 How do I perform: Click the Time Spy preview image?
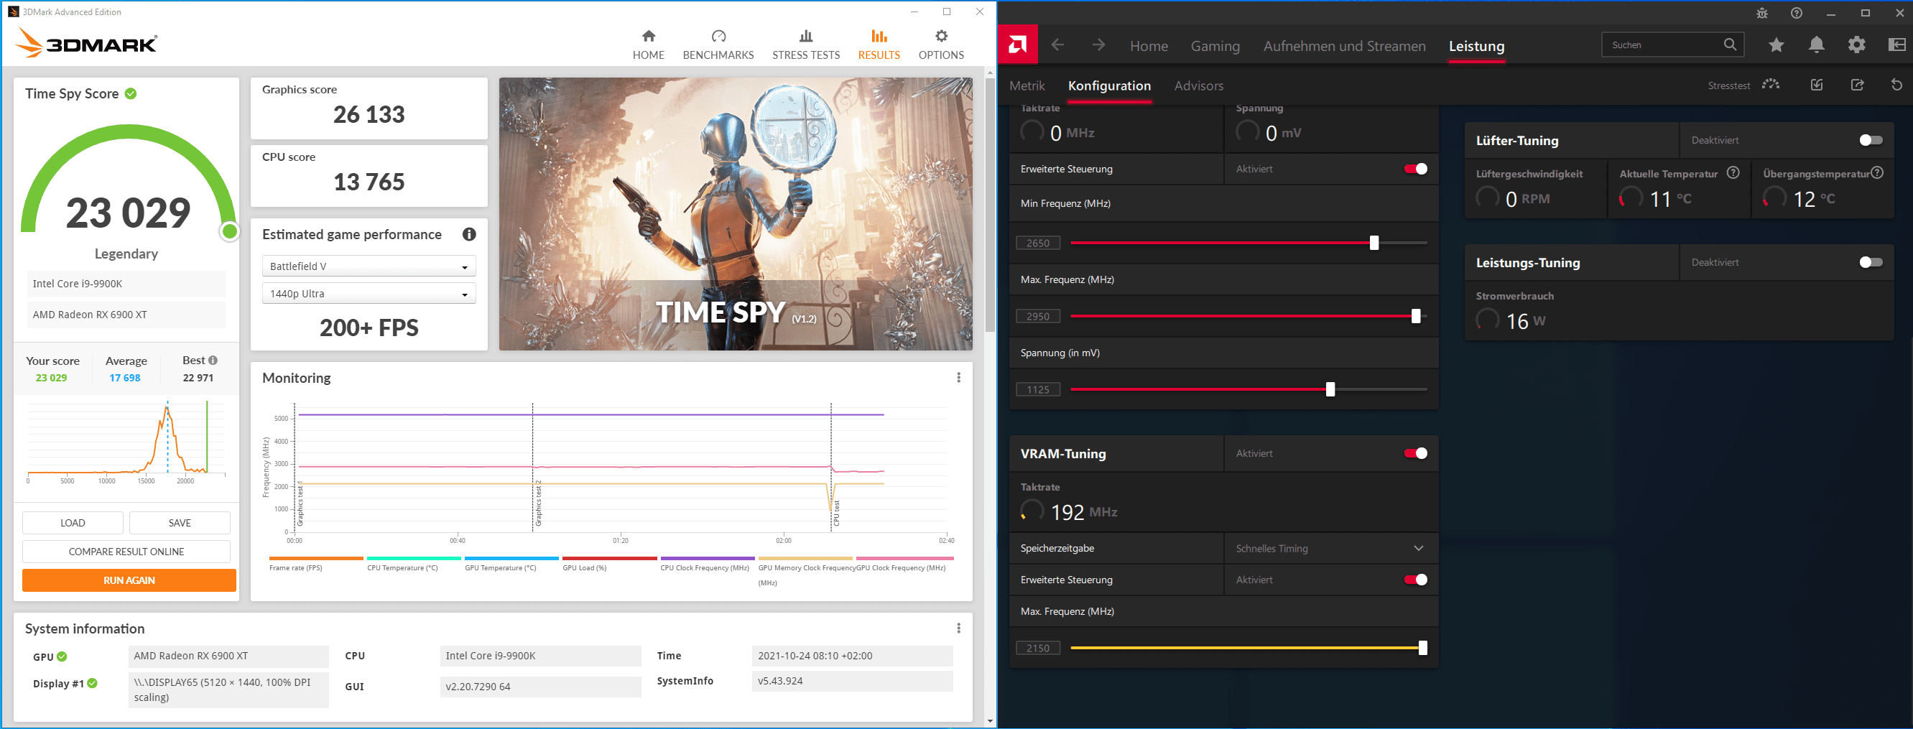pyautogui.click(x=735, y=214)
